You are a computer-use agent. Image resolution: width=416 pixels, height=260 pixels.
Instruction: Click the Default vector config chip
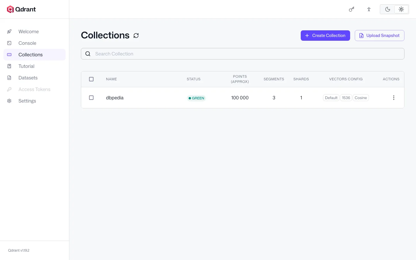[331, 98]
